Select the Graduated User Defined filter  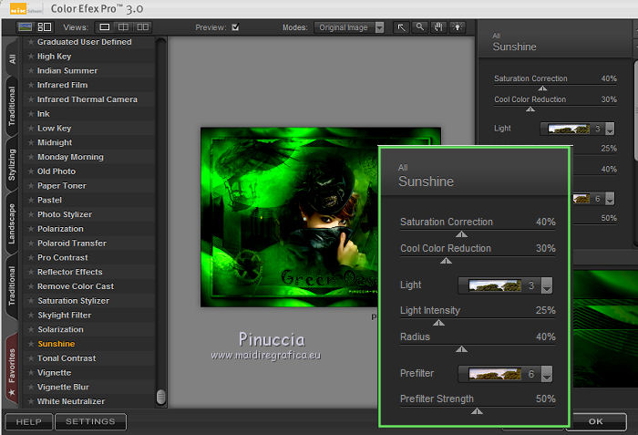(84, 42)
